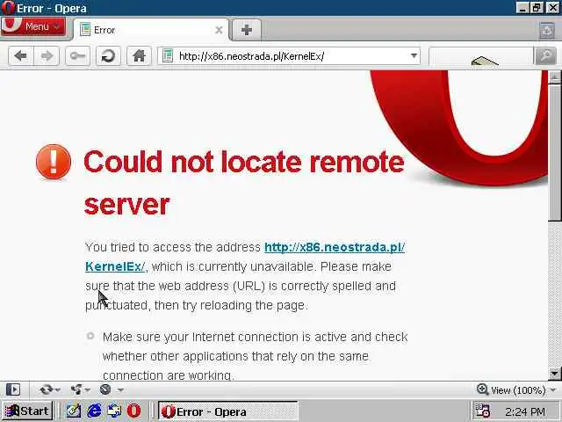The height and width of the screenshot is (422, 562).
Task: Select the Error tab
Action: click(x=150, y=30)
